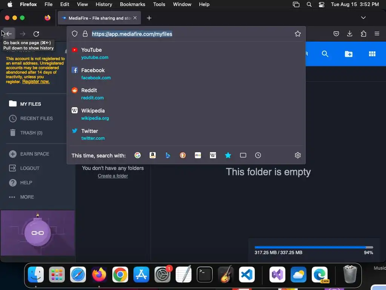
Task: Search bookmarks with the star shortcut
Action: point(228,155)
